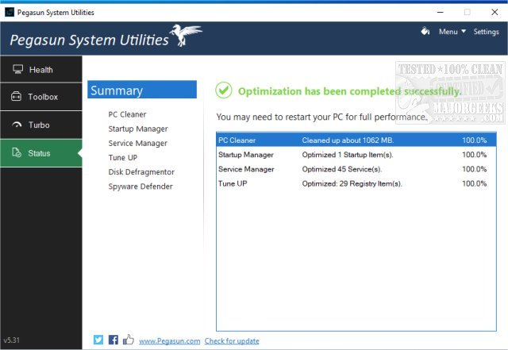Open PC Cleaner in the summary list
Image resolution: width=508 pixels, height=350 pixels.
click(x=127, y=114)
